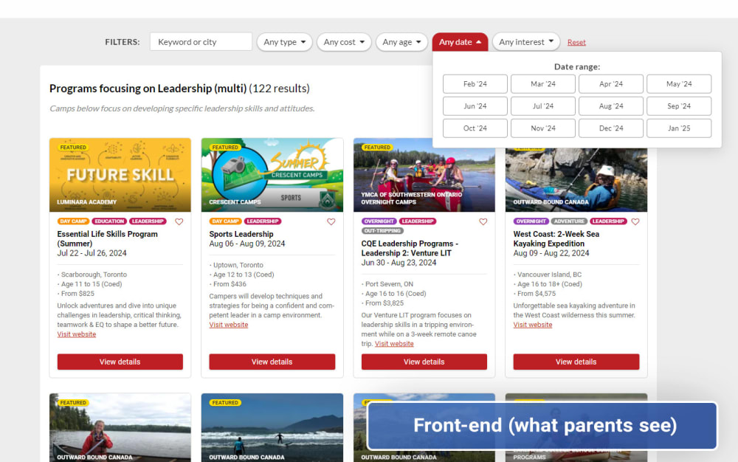View details of West Coast Sea Kayaking
This screenshot has height=462, width=738.
click(x=576, y=362)
